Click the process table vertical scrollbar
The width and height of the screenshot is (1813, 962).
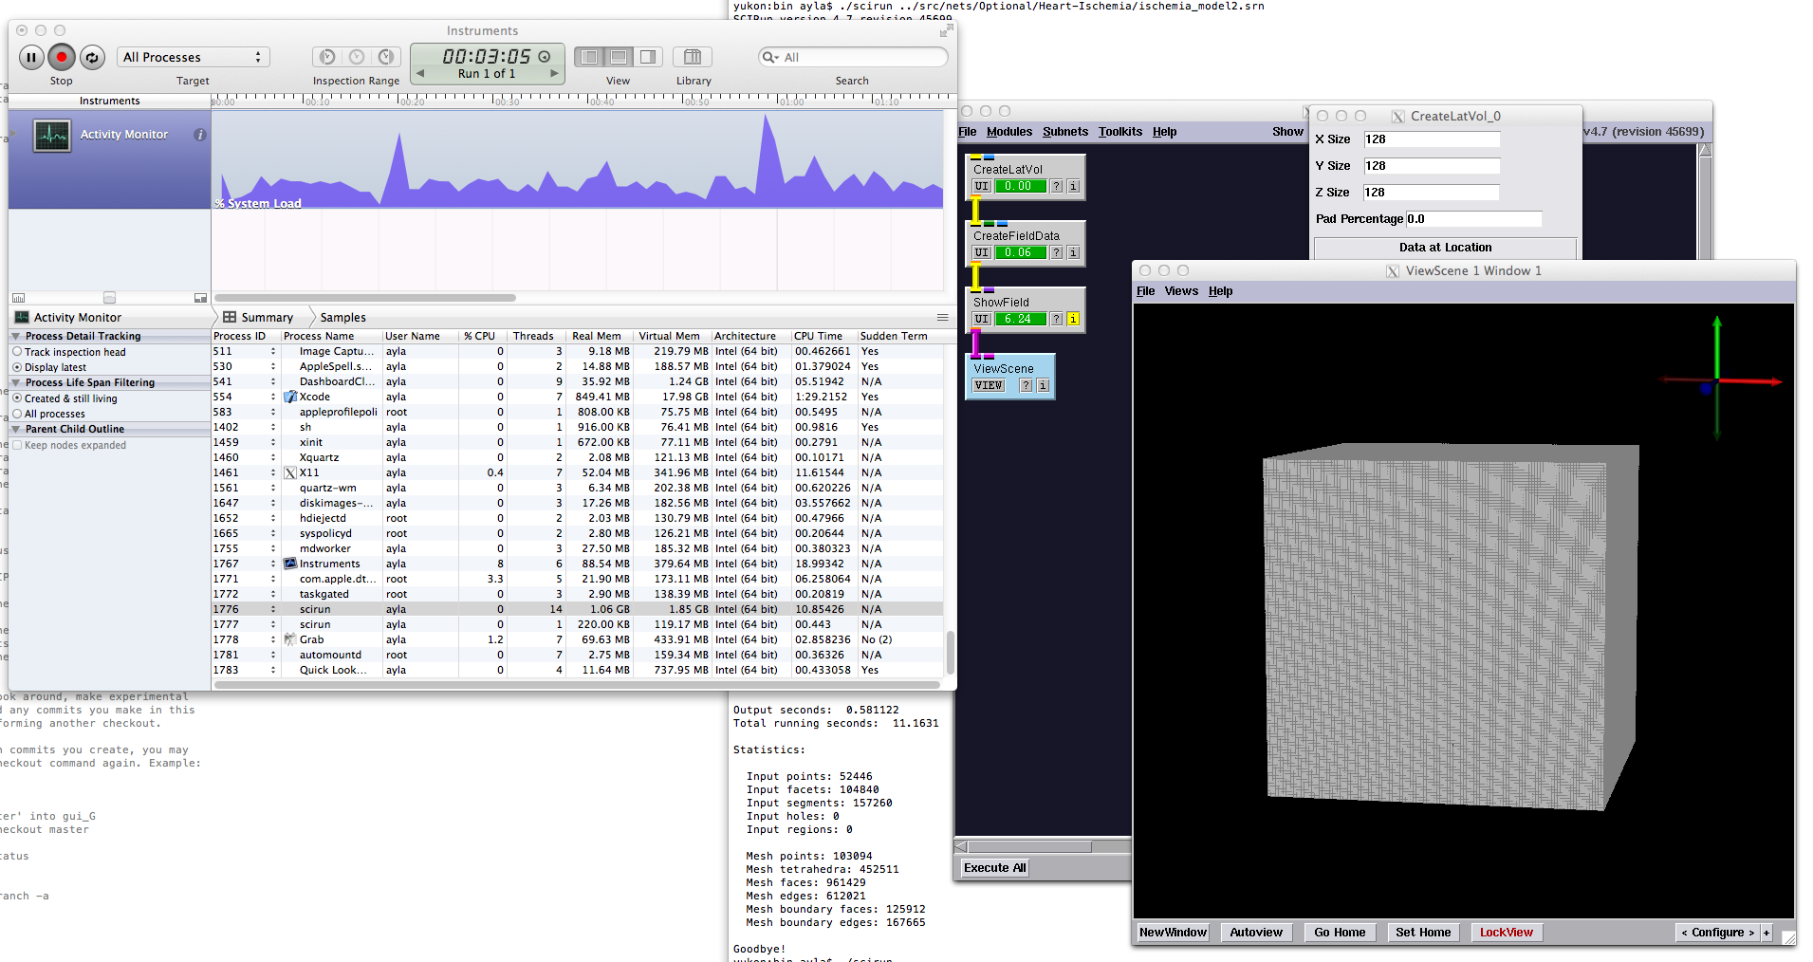(x=950, y=652)
